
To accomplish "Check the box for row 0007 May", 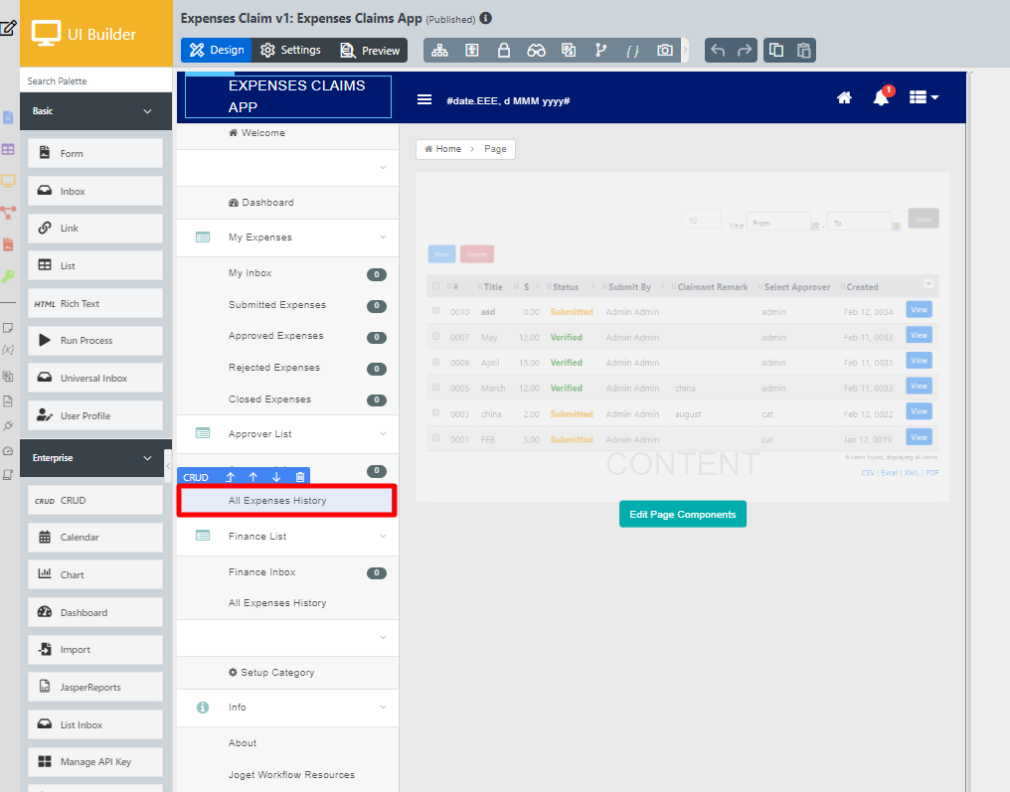I will coord(435,337).
